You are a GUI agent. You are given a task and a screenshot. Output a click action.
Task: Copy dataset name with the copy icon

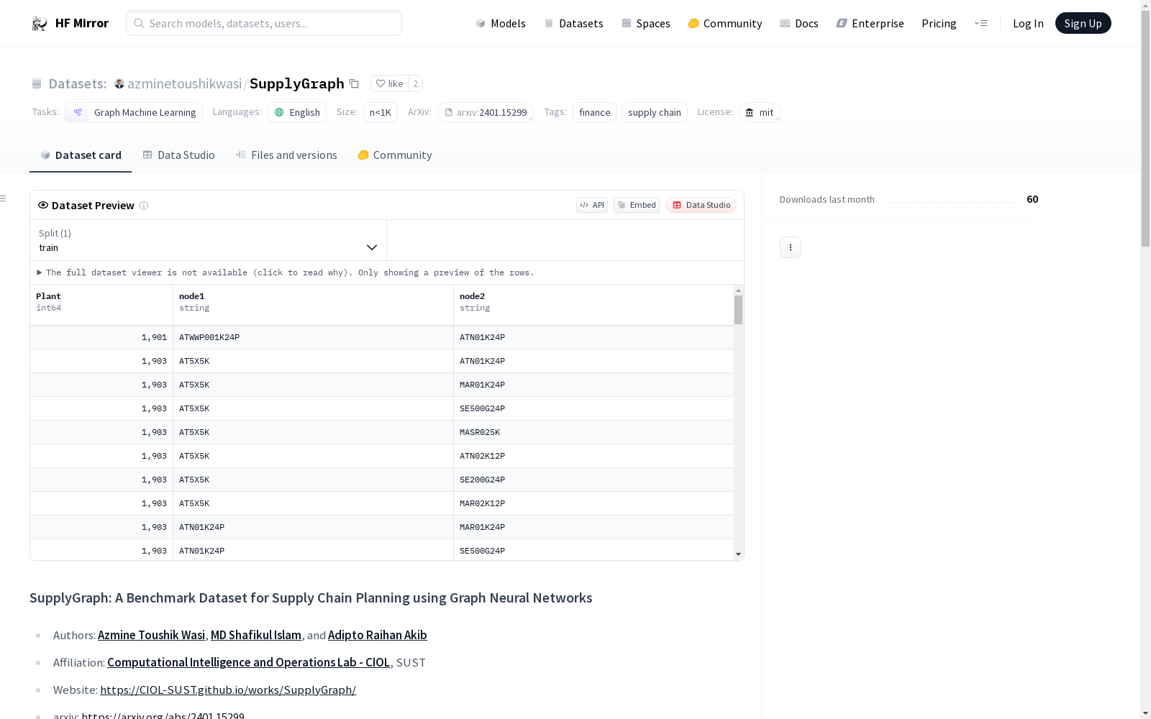coord(354,83)
